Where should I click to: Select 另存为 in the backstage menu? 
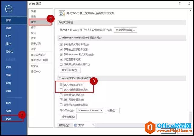pos(9,51)
